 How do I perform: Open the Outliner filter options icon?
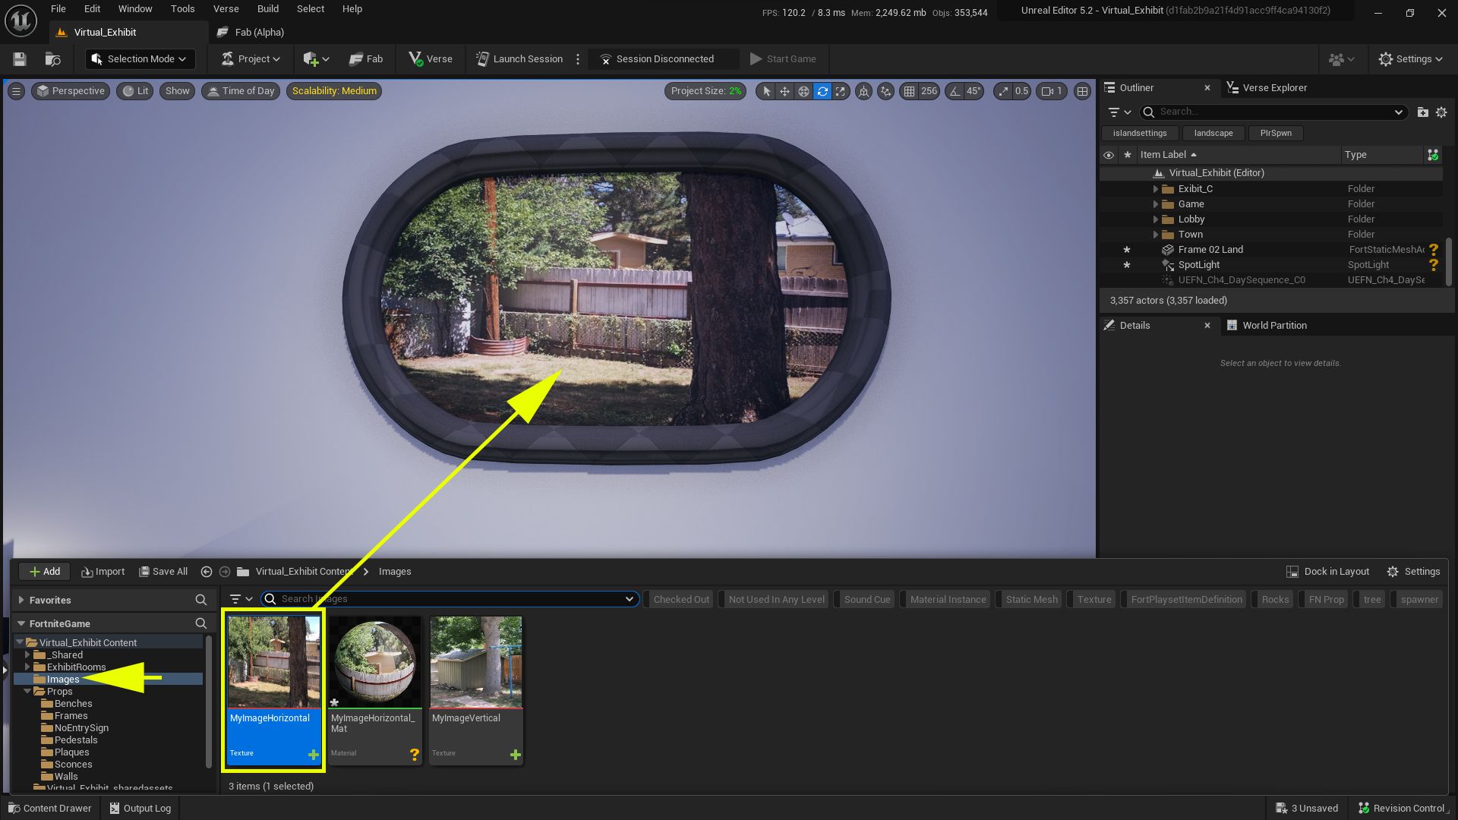[1119, 112]
